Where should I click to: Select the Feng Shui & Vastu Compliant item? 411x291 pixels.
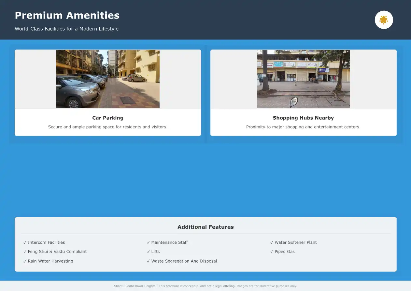pyautogui.click(x=55, y=252)
